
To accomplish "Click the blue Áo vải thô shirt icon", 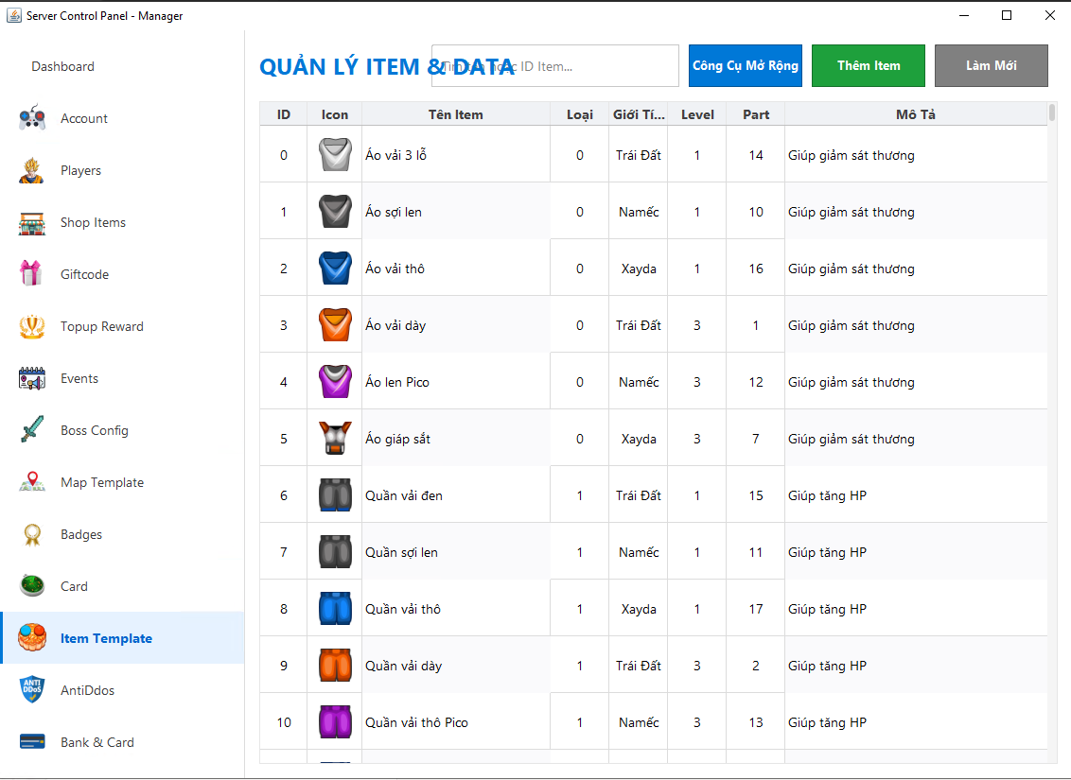I will (x=335, y=268).
